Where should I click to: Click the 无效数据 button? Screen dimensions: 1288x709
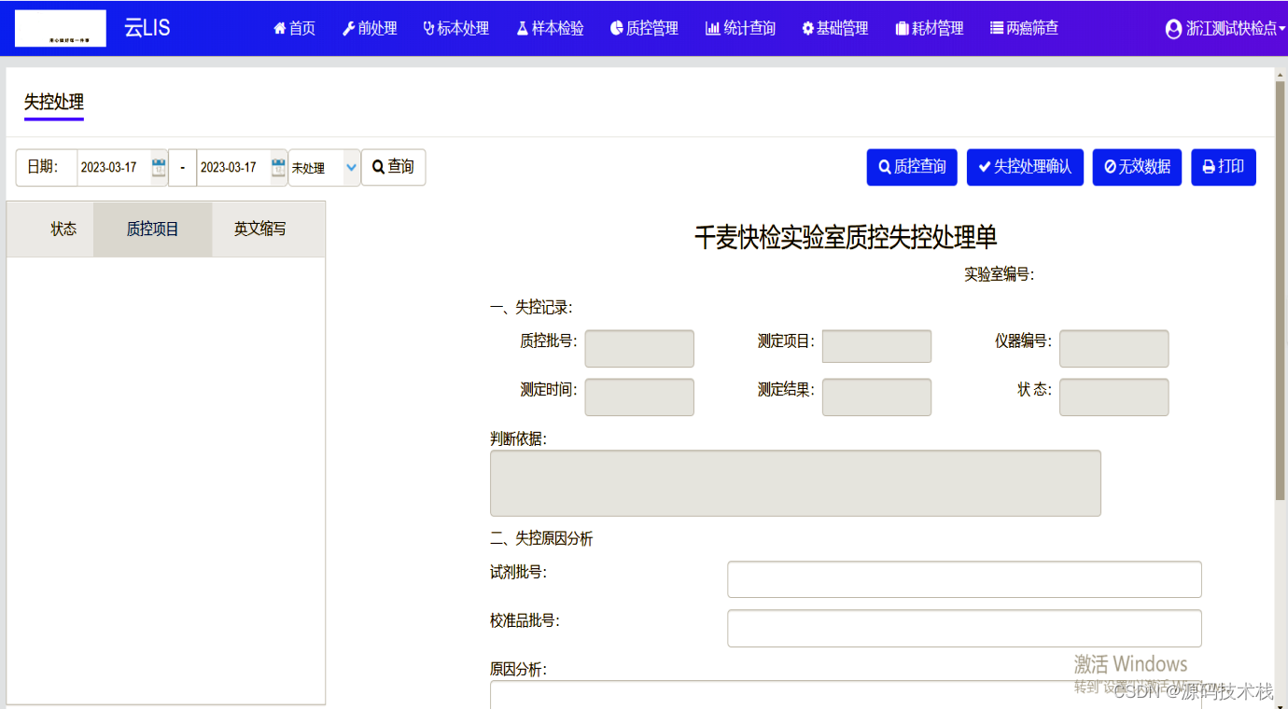click(1137, 167)
